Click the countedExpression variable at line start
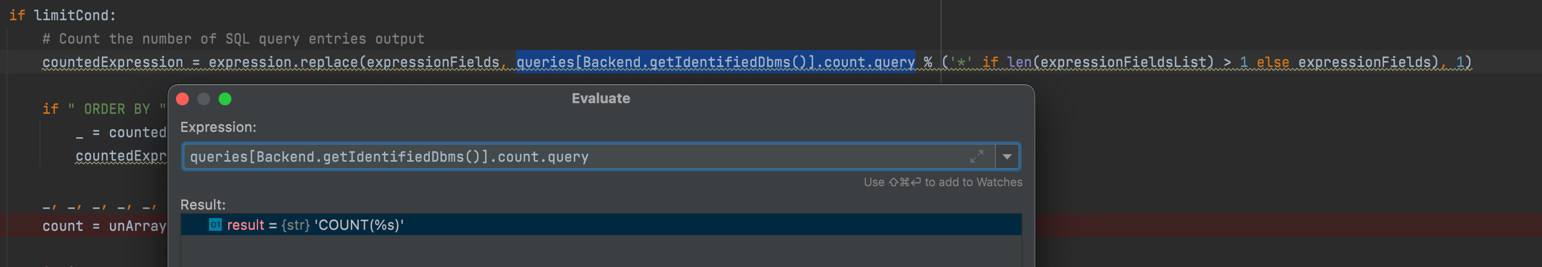This screenshot has height=267, width=1542. coord(113,62)
